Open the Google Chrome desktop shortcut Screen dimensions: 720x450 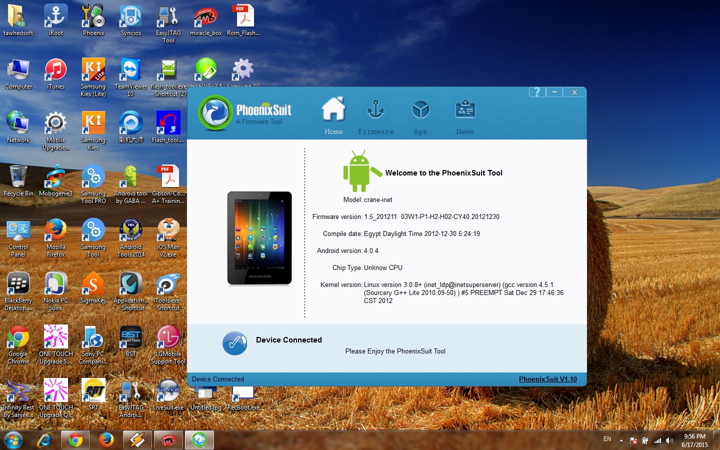tap(18, 345)
